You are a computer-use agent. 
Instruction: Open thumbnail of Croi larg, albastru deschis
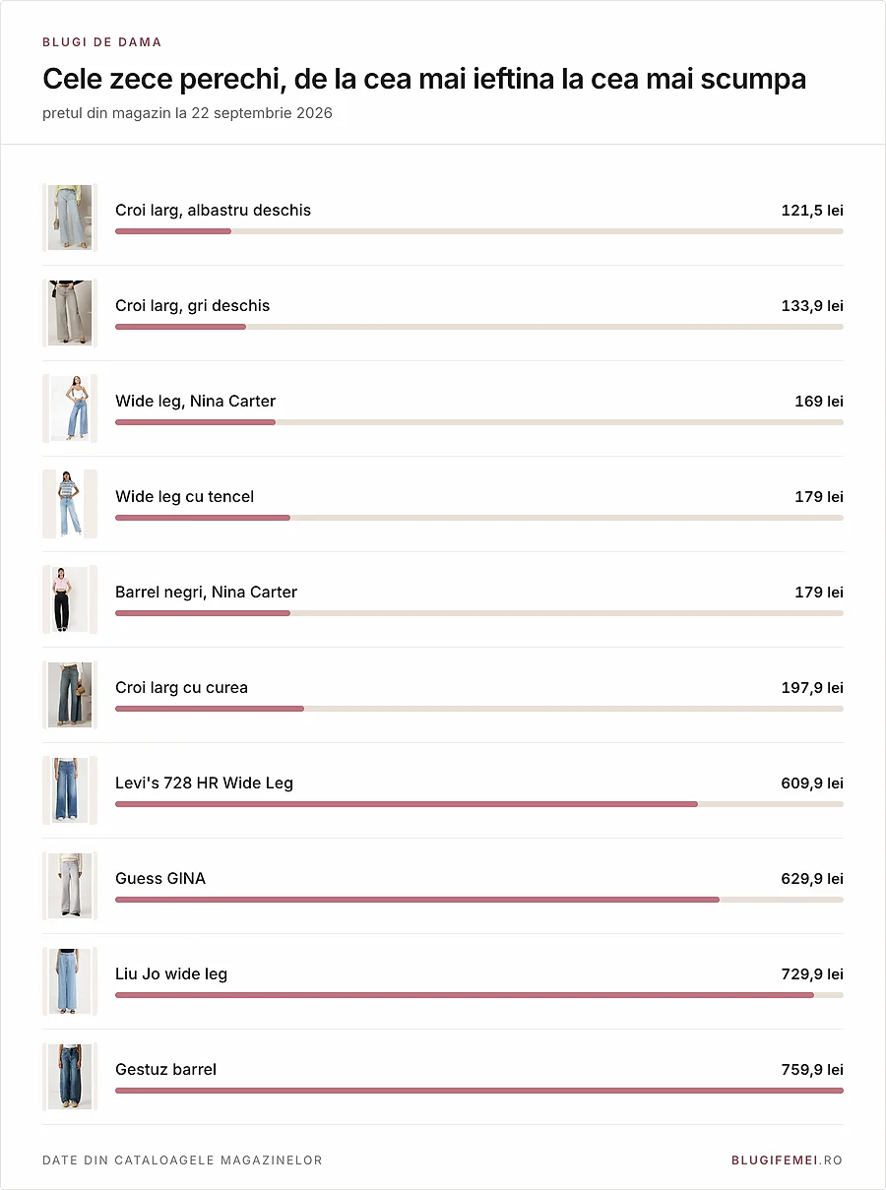coord(70,218)
